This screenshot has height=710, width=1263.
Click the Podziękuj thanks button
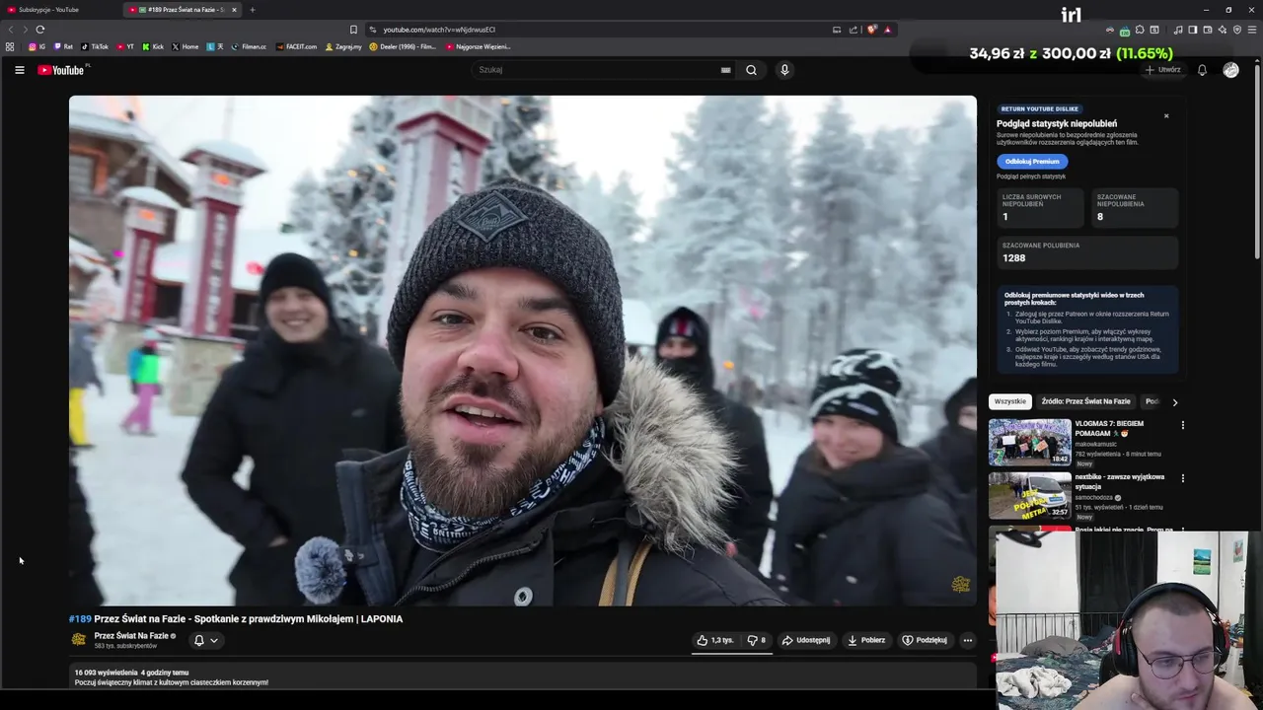(925, 640)
